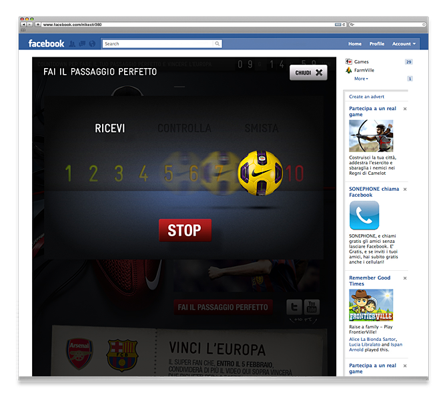Open Partecipa a un real game ad title
The height and width of the screenshot is (405, 447).
[372, 111]
